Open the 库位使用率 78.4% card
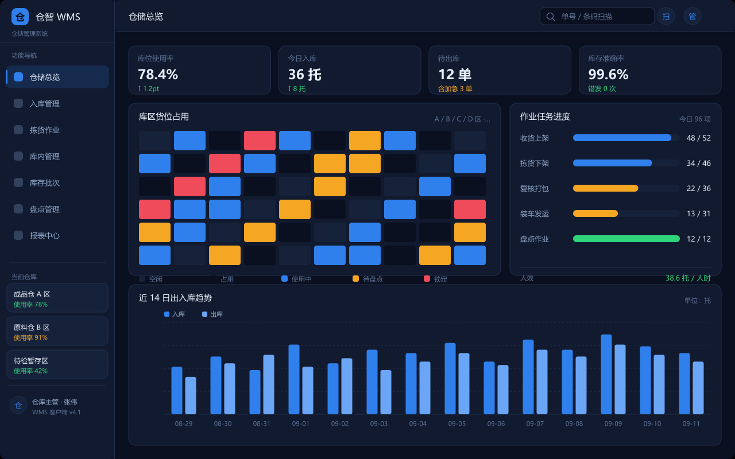735x459 pixels. click(x=199, y=70)
